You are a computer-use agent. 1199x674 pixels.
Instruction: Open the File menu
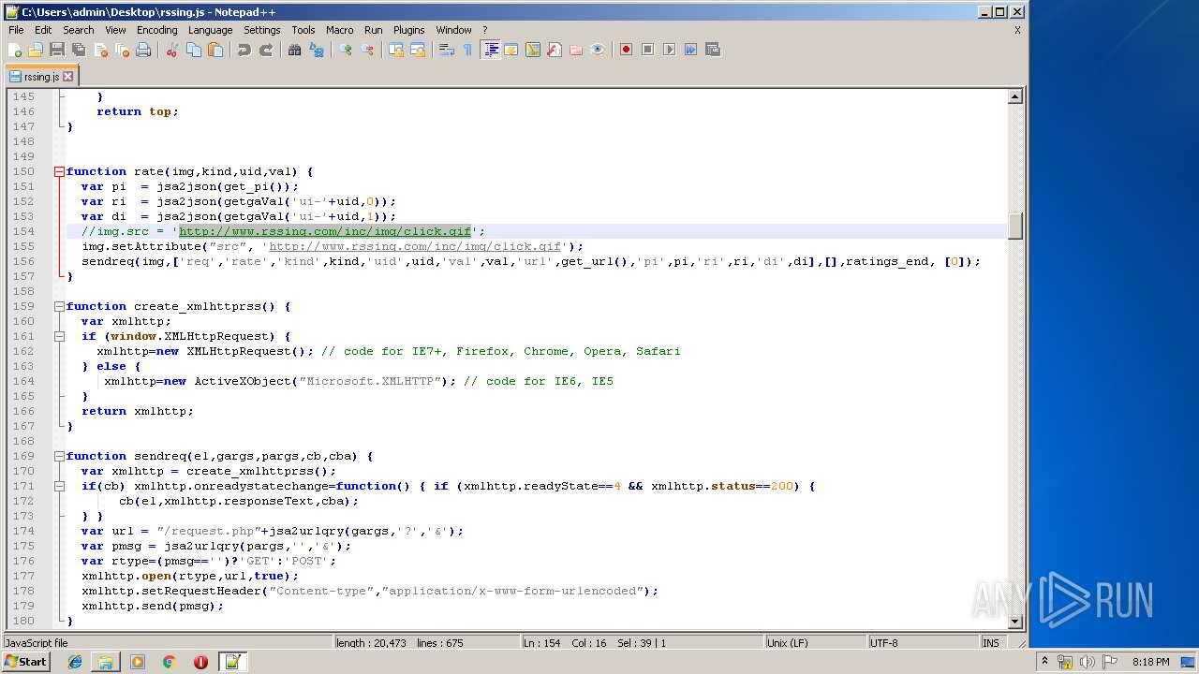[x=16, y=30]
